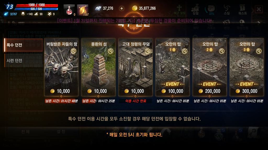Switch to the 시련 던전 tab
Screen dimensions: 268x150
pyautogui.click(x=23, y=60)
